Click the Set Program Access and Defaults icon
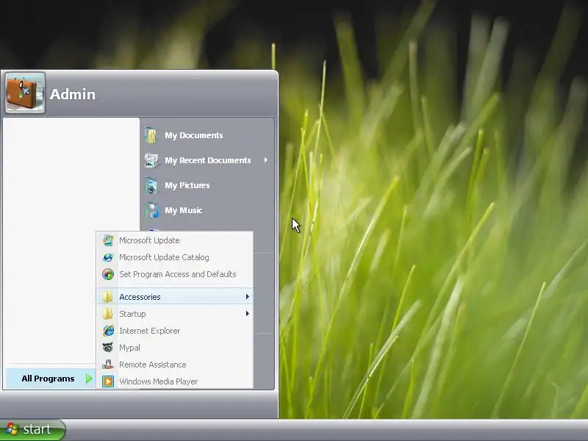588x441 pixels. click(x=108, y=274)
